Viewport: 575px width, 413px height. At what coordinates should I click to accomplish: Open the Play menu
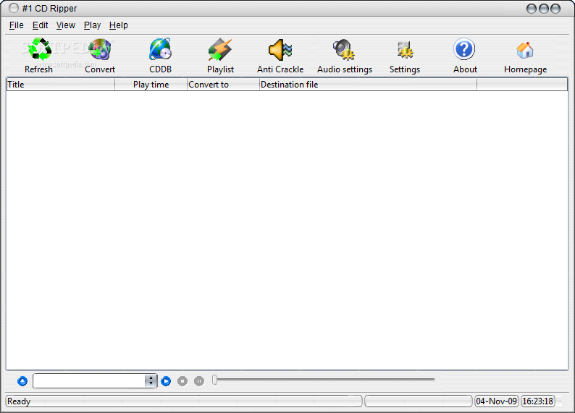(92, 25)
